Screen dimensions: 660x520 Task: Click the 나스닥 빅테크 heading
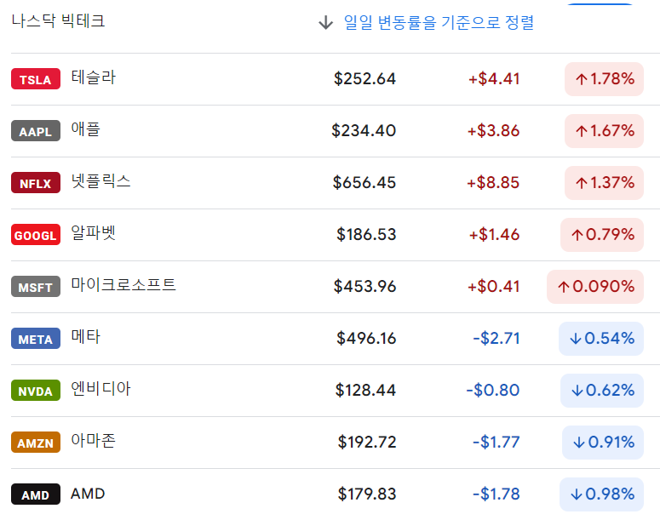click(58, 21)
